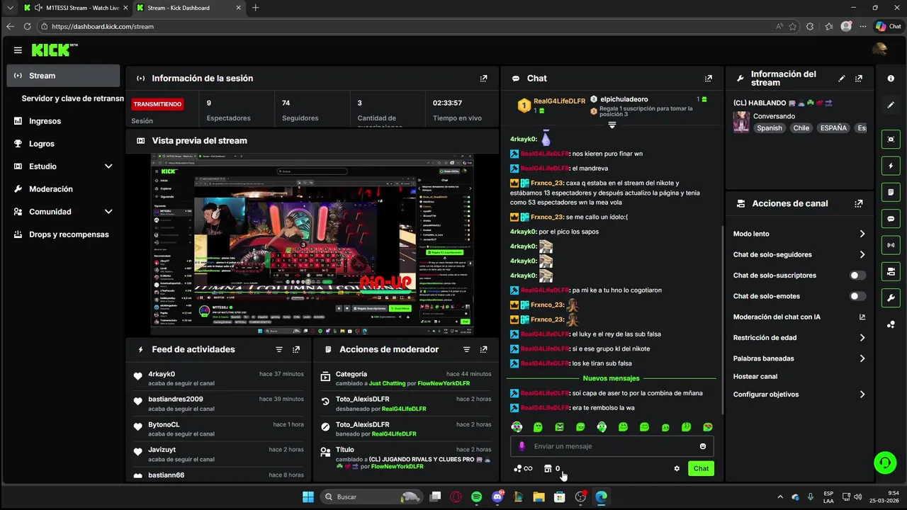Click FlowNewYorkDLFR in Categoría moderator action
Viewport: 907px width, 510px height.
click(x=444, y=383)
